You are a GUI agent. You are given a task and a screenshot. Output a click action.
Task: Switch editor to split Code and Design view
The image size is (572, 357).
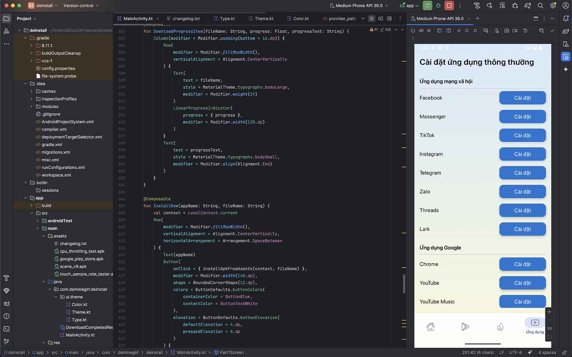(380, 19)
